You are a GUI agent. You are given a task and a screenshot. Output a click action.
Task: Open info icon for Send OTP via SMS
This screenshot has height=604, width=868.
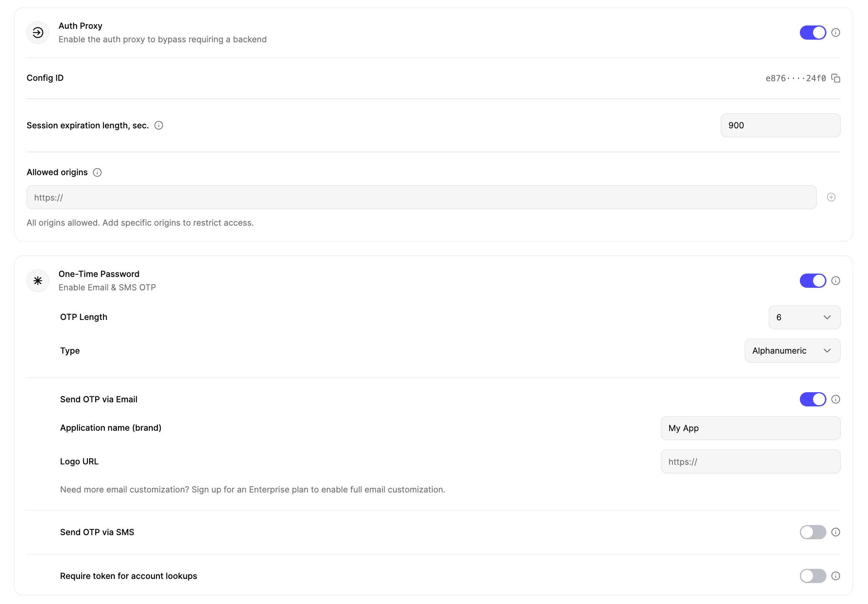pos(836,533)
